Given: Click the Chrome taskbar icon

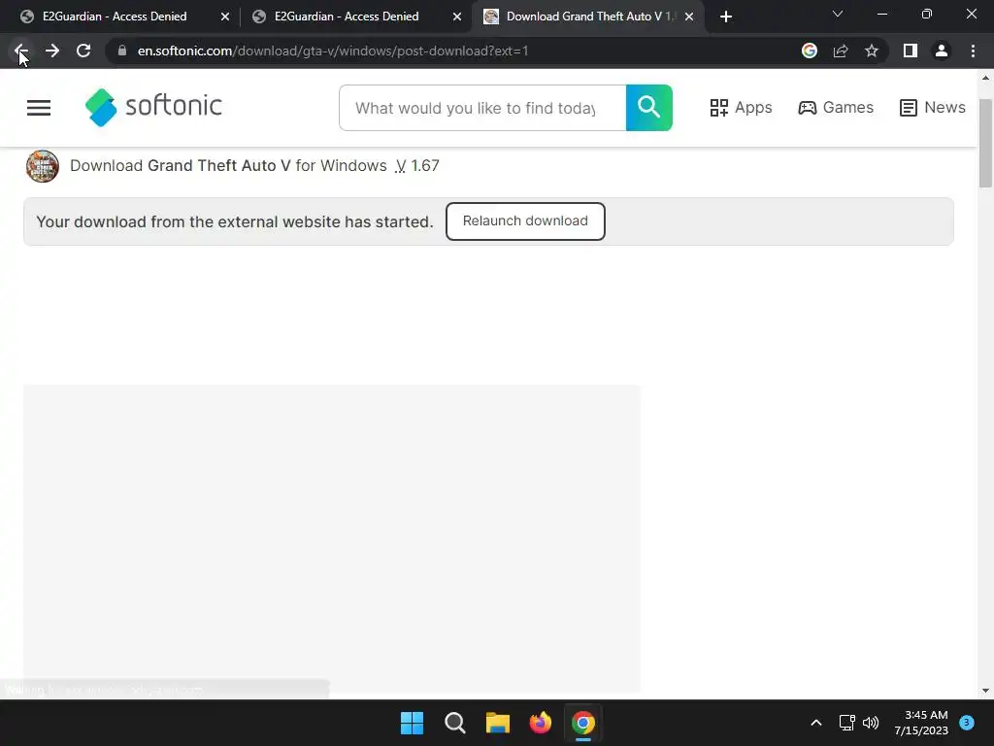Looking at the screenshot, I should pos(583,723).
